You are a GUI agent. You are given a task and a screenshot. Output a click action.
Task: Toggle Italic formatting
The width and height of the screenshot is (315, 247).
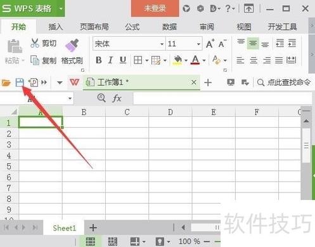pyautogui.click(x=110, y=60)
